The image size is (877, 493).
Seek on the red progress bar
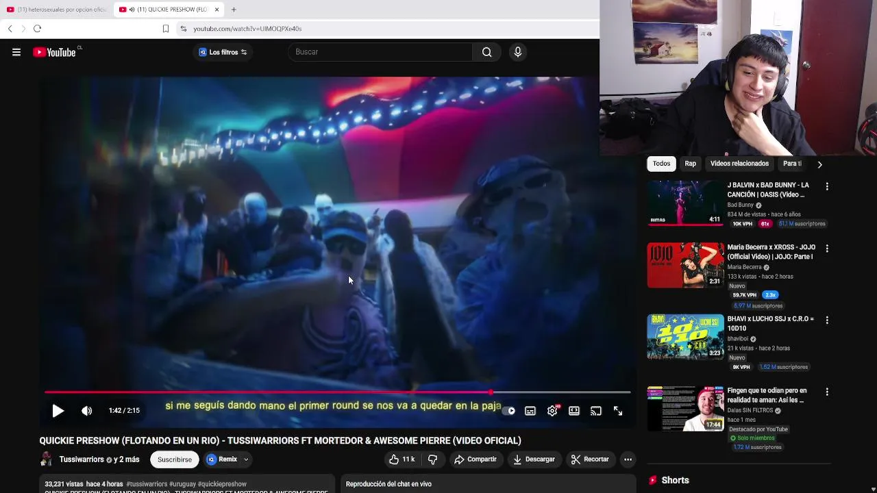click(x=337, y=392)
